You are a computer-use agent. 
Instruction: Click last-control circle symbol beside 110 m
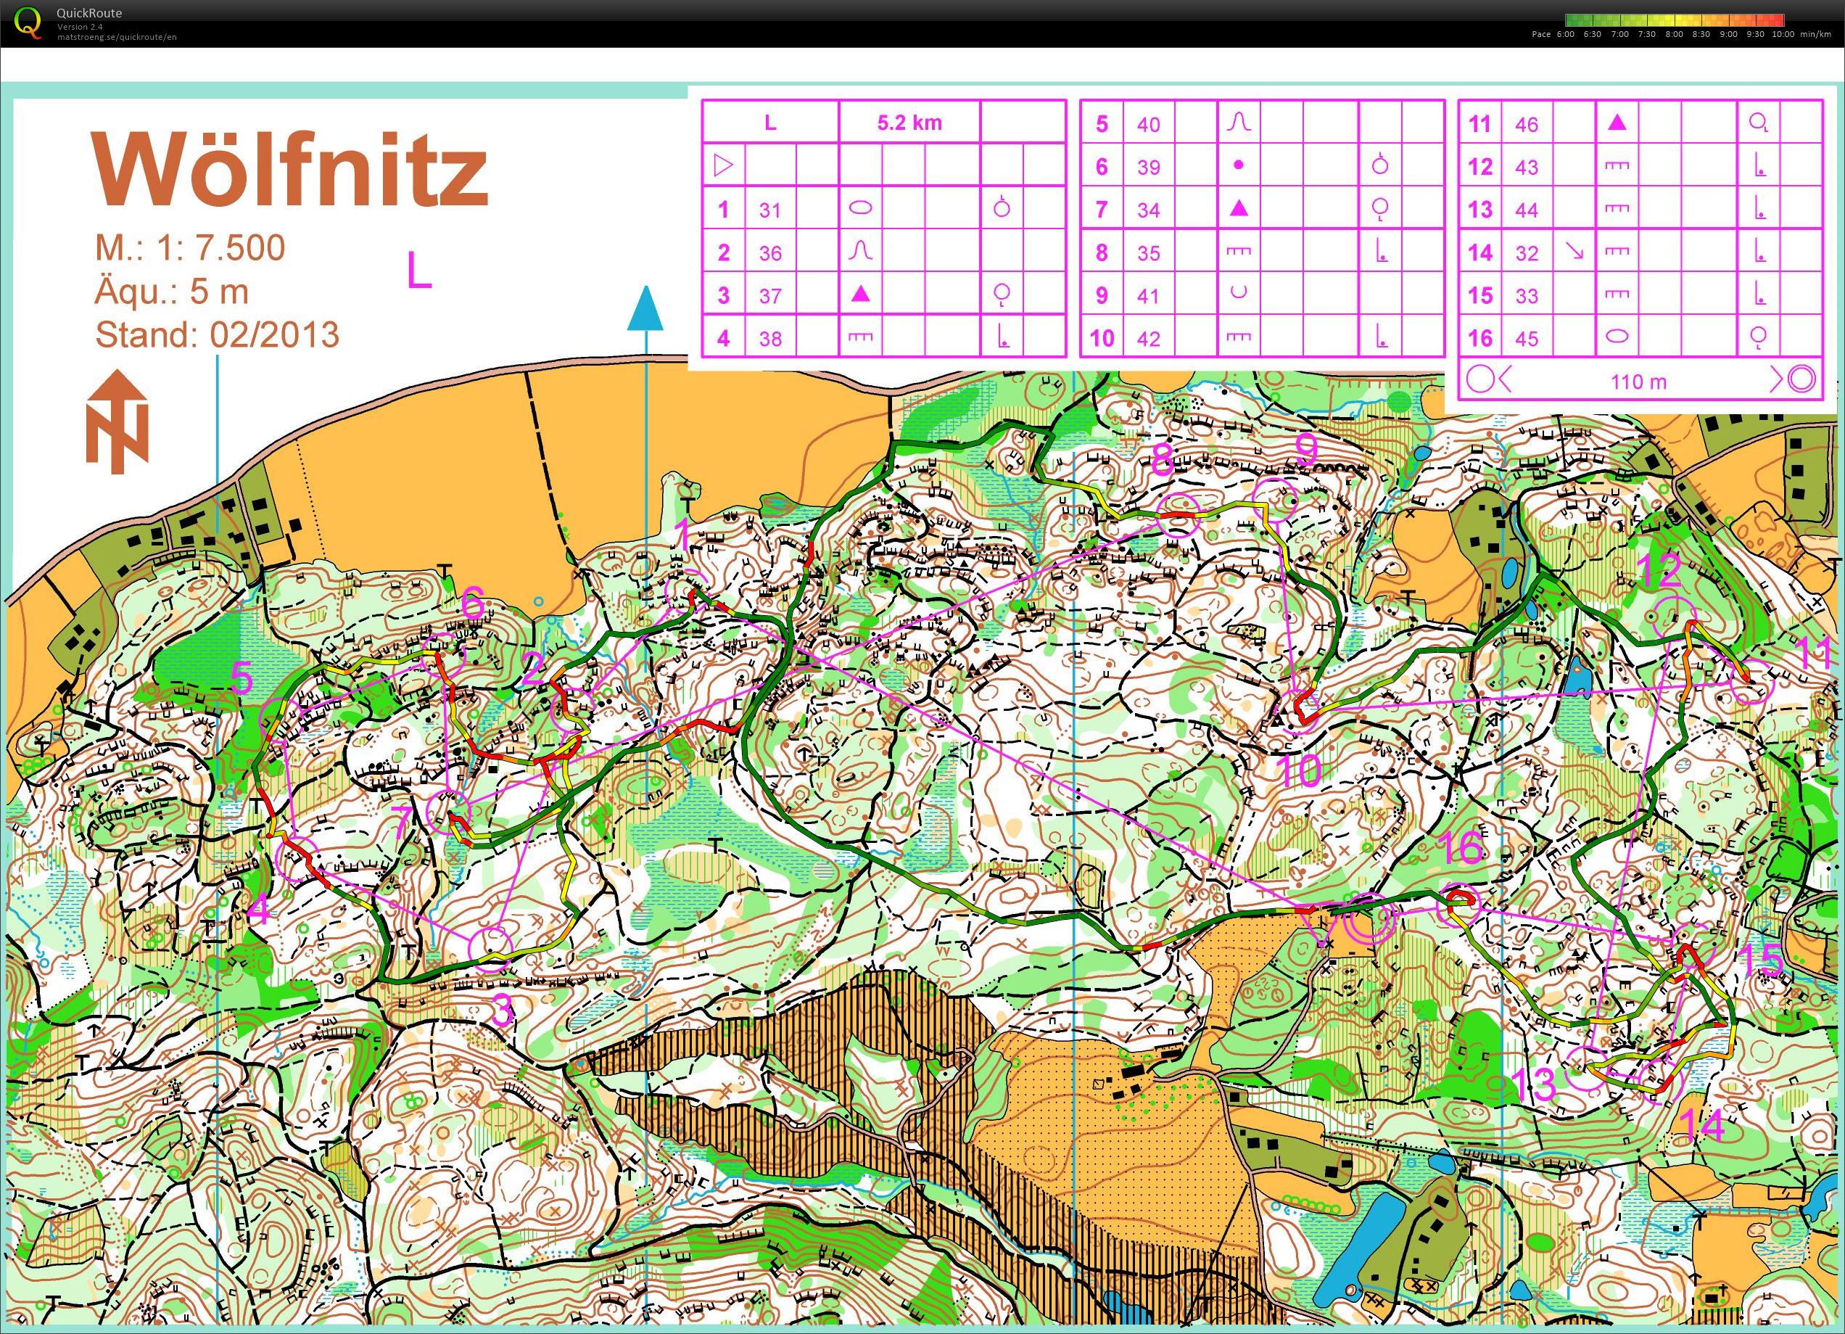tap(1479, 379)
